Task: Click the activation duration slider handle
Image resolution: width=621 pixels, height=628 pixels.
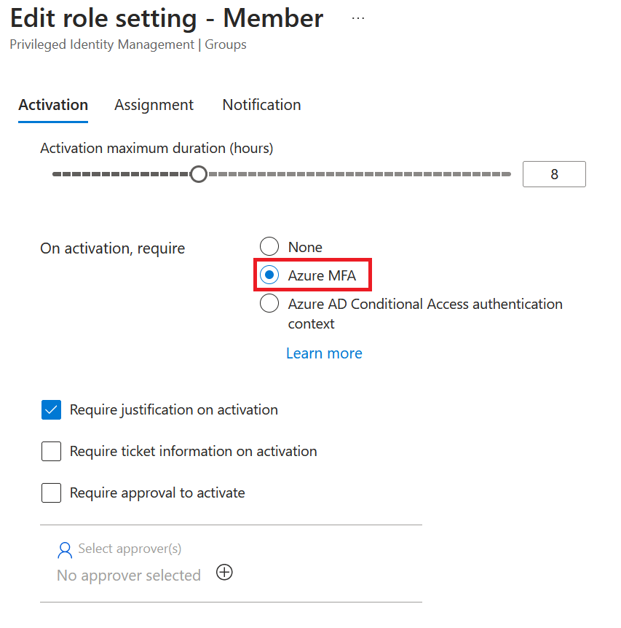Action: (x=198, y=175)
